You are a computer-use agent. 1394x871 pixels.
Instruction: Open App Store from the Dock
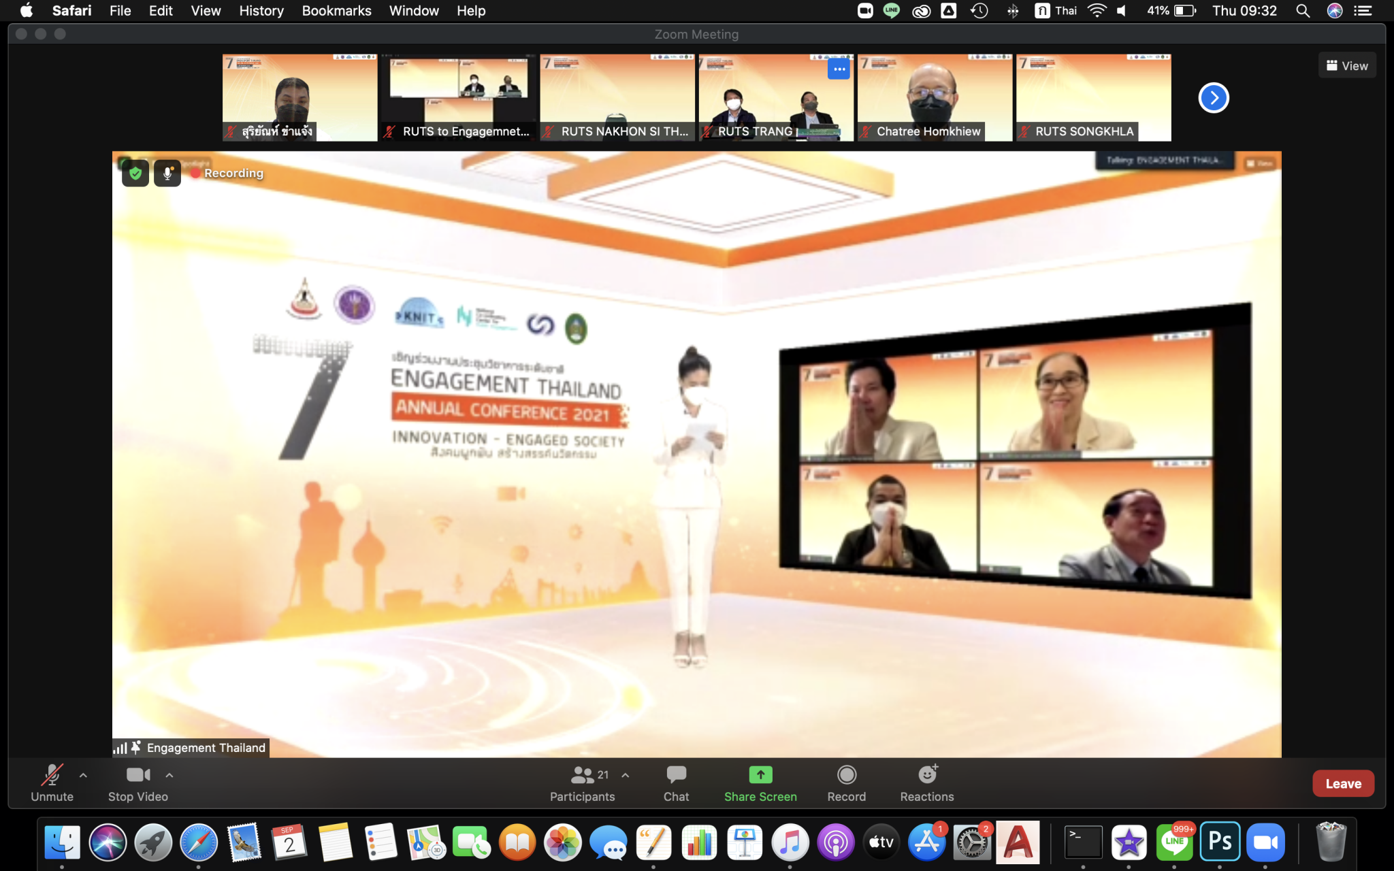click(x=927, y=842)
